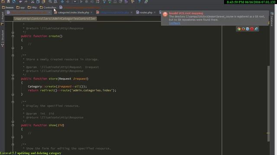Screen dimensions: 277x155
Task: Click the $request parameter in store()
Action: click(x=80, y=79)
